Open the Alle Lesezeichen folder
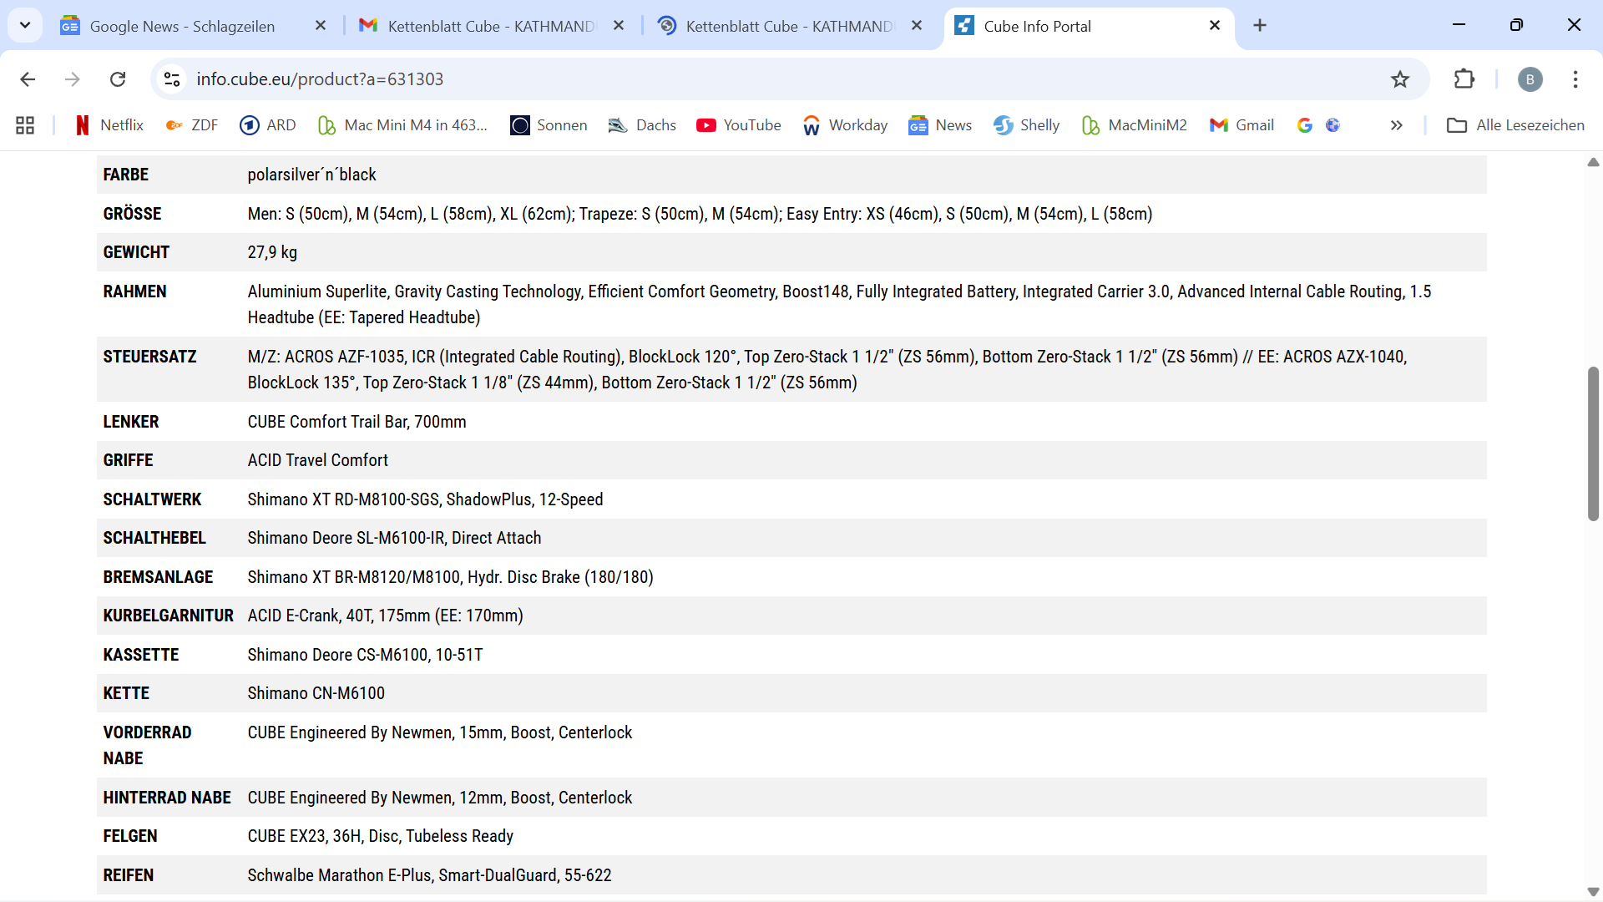Viewport: 1603px width, 902px height. point(1515,125)
